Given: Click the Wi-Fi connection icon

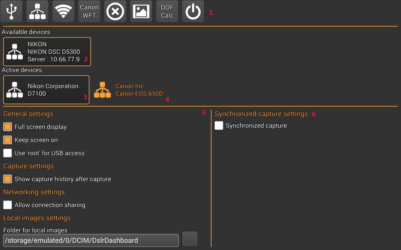Looking at the screenshot, I should pyautogui.click(x=63, y=12).
